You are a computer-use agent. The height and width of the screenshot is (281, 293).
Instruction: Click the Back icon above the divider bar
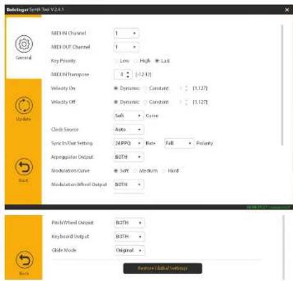point(24,167)
